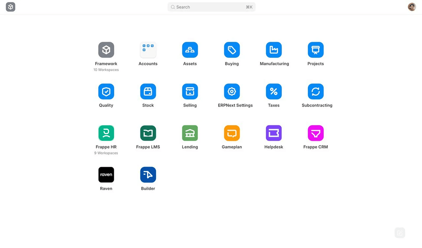Click the "Manufacturing" label

274,64
